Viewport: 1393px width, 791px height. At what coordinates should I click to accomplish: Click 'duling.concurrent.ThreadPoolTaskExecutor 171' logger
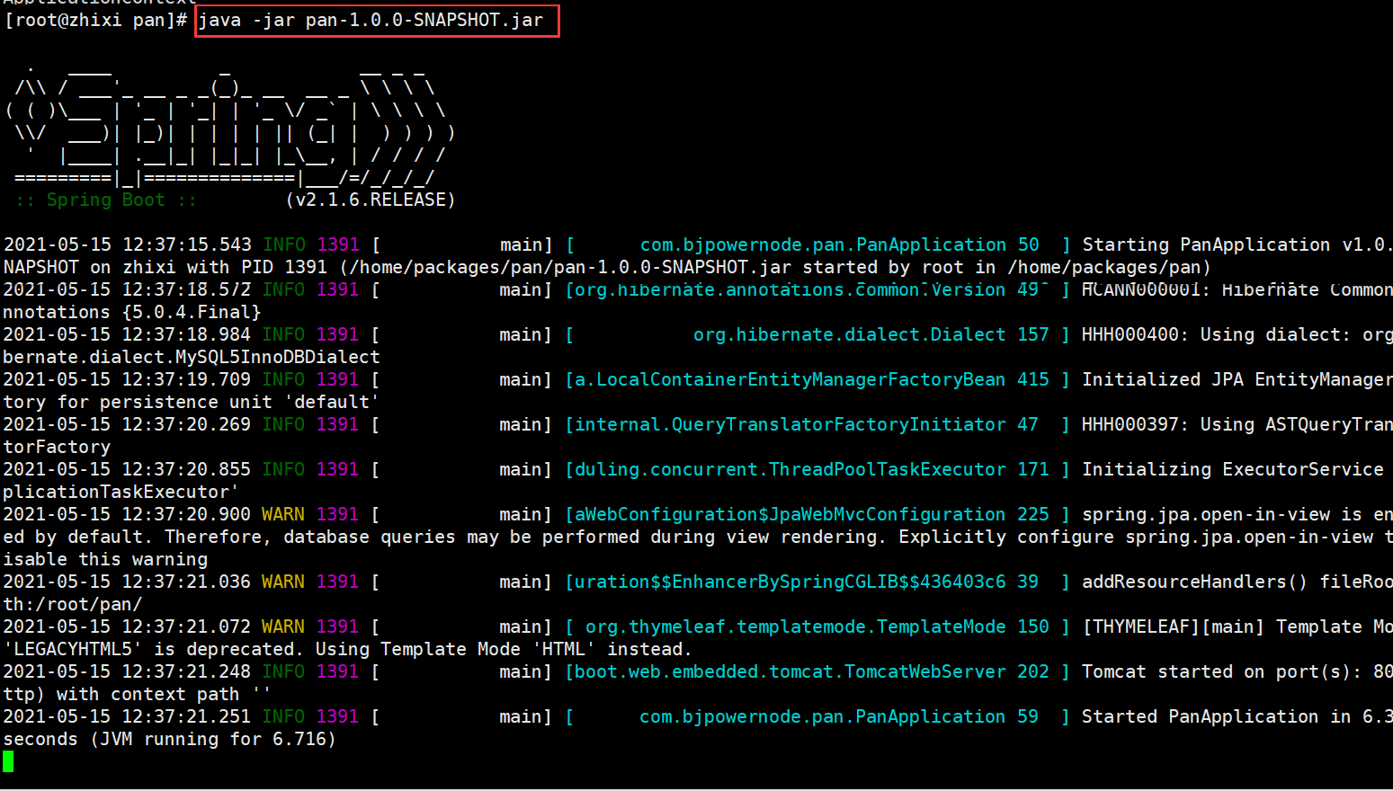(812, 469)
